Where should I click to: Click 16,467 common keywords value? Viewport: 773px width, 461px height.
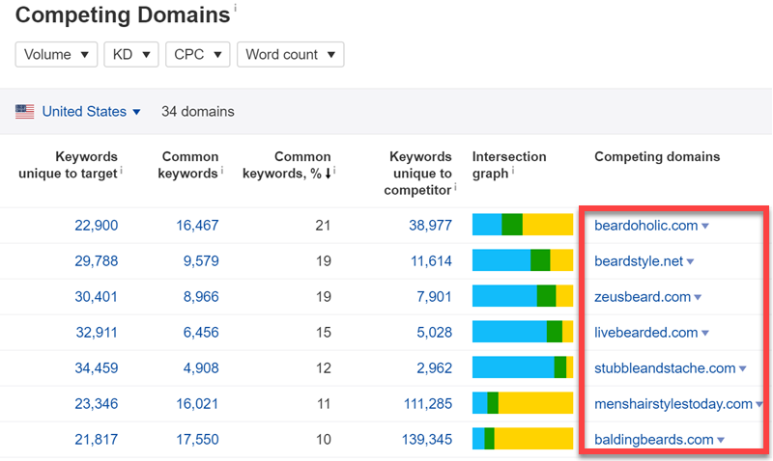[x=197, y=226]
